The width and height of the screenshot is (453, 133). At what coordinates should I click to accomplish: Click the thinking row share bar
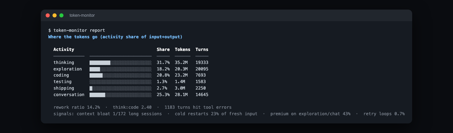120,63
